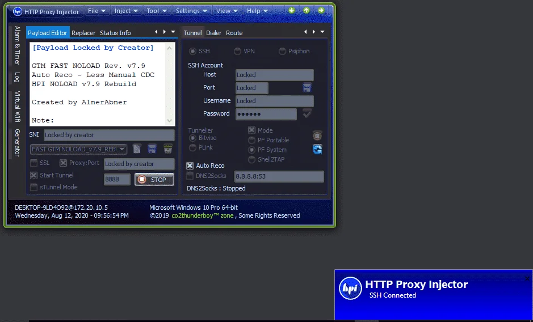The height and width of the screenshot is (322, 533).
Task: Switch to the Status Info tab
Action: (x=115, y=33)
